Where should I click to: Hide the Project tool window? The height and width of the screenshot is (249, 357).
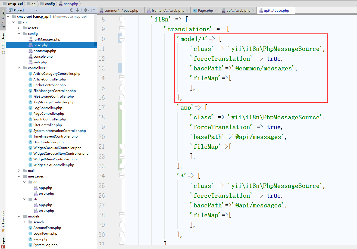(93, 10)
